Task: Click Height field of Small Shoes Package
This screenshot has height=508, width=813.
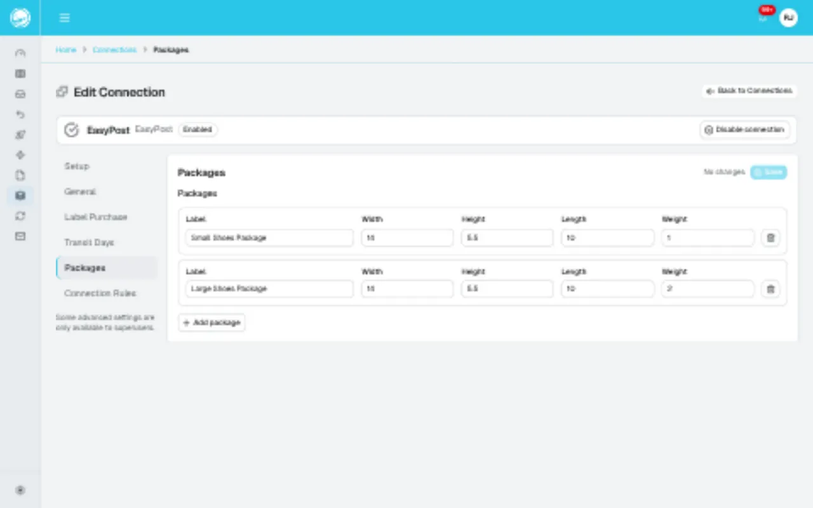Action: pyautogui.click(x=507, y=238)
